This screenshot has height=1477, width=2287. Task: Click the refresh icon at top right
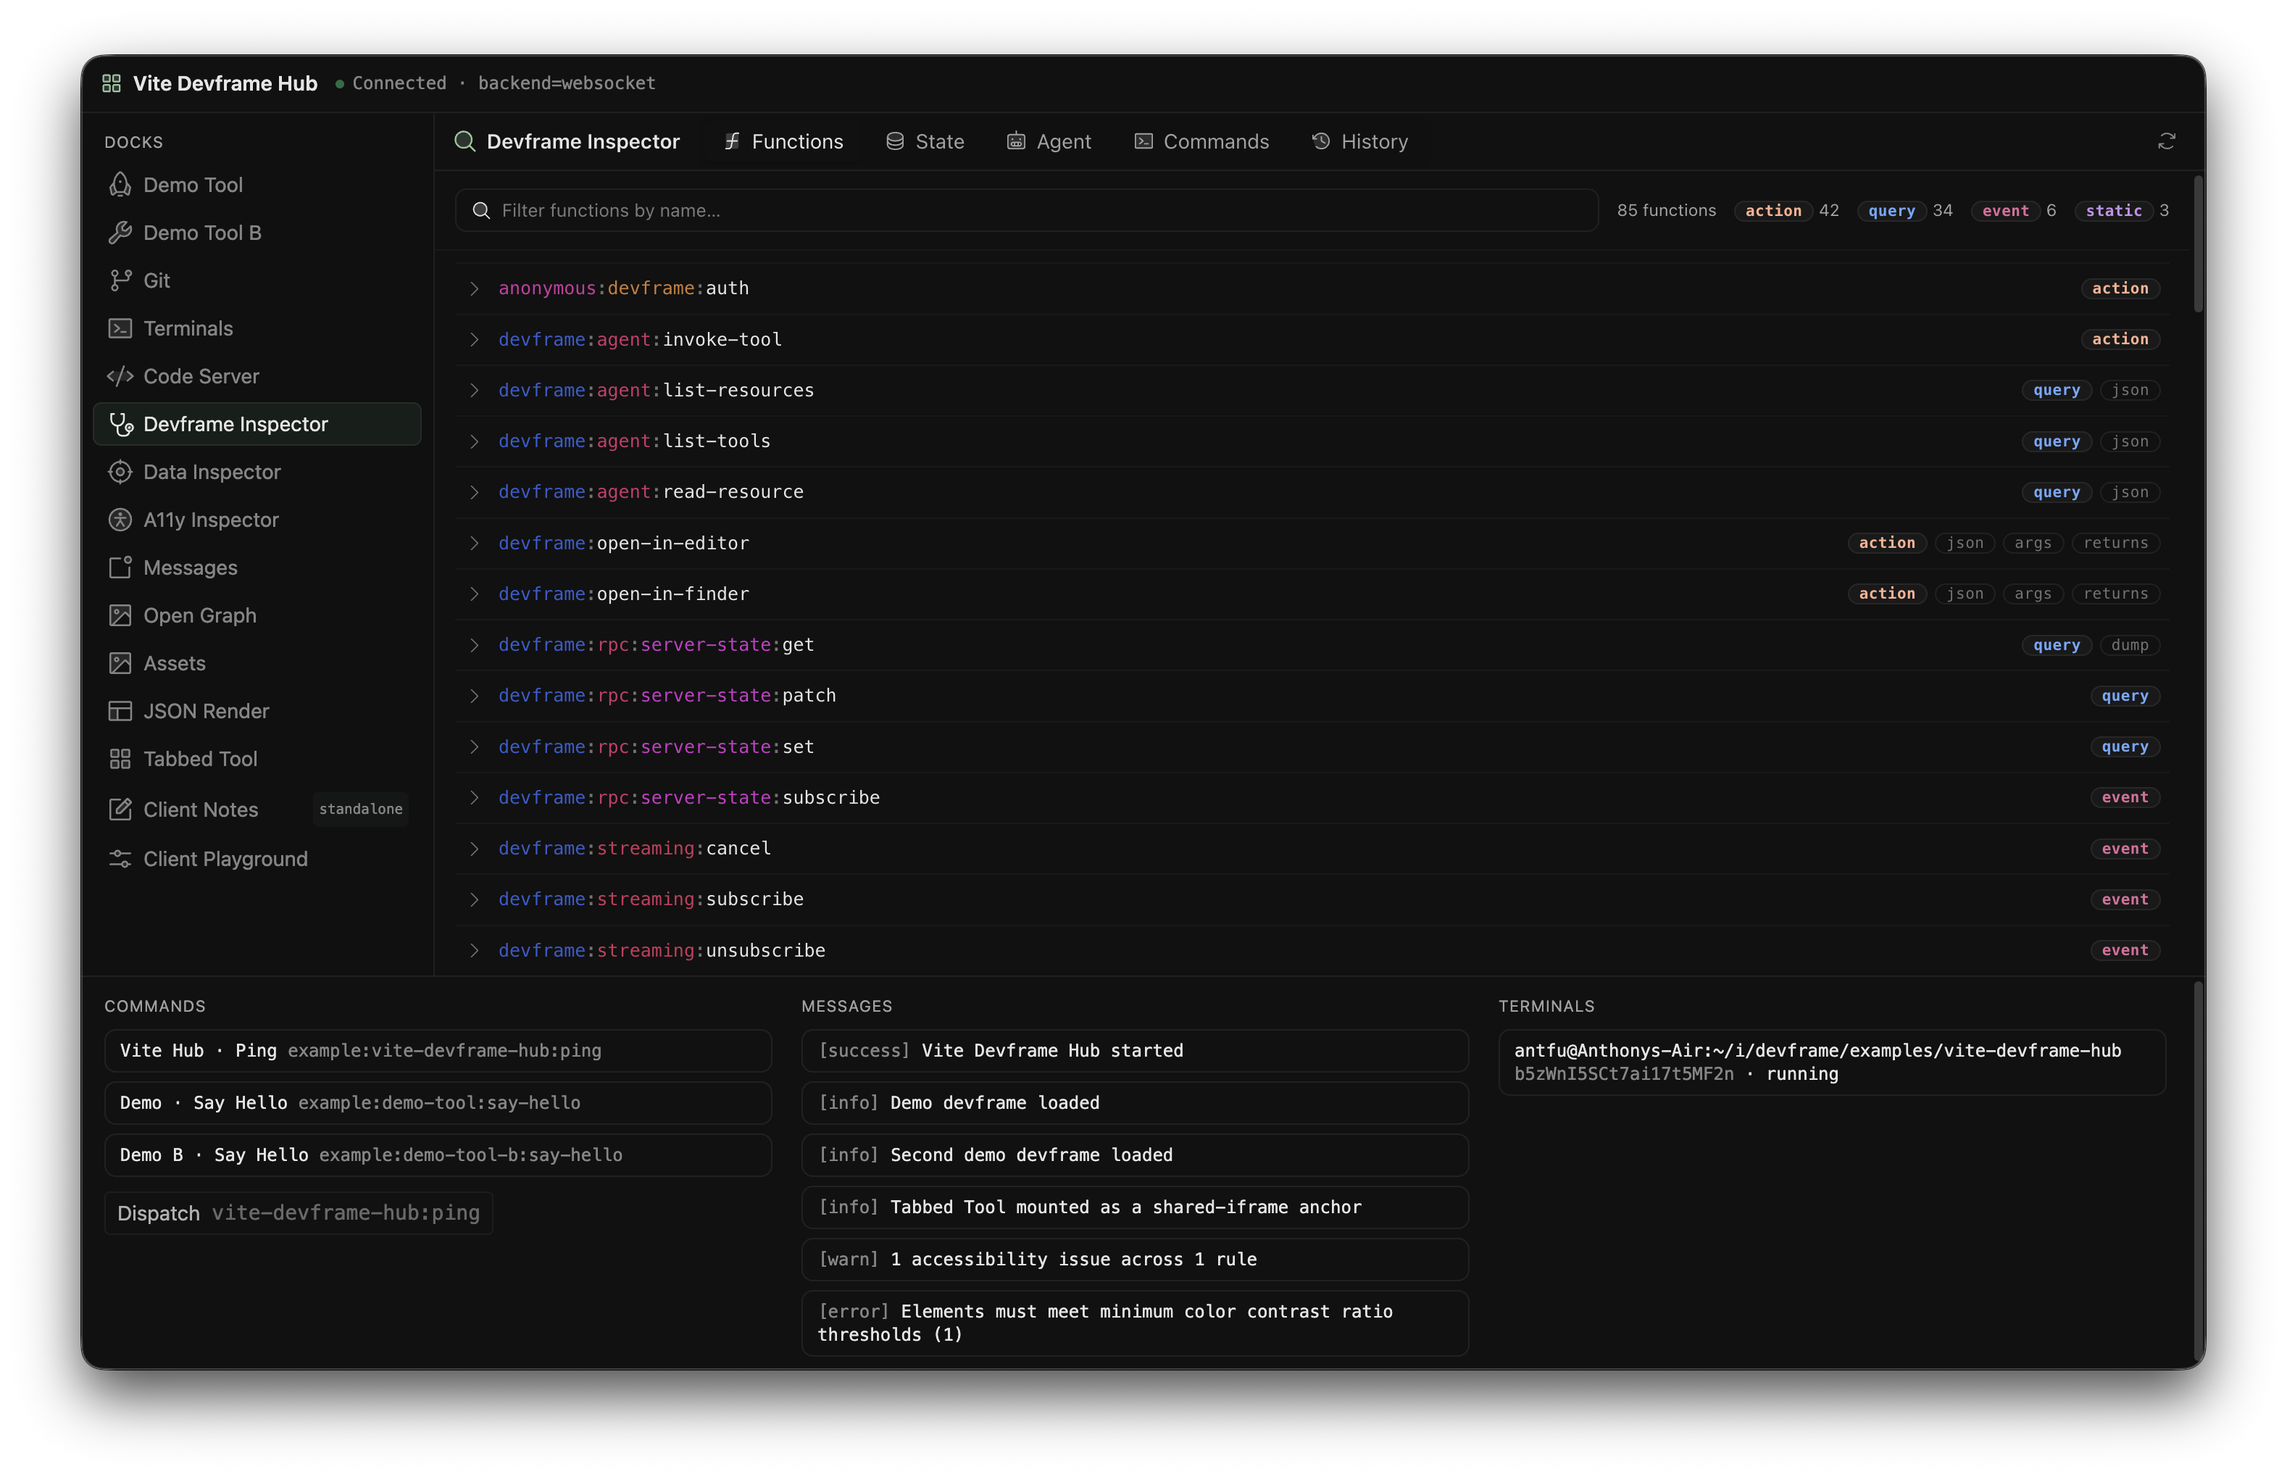2166,142
